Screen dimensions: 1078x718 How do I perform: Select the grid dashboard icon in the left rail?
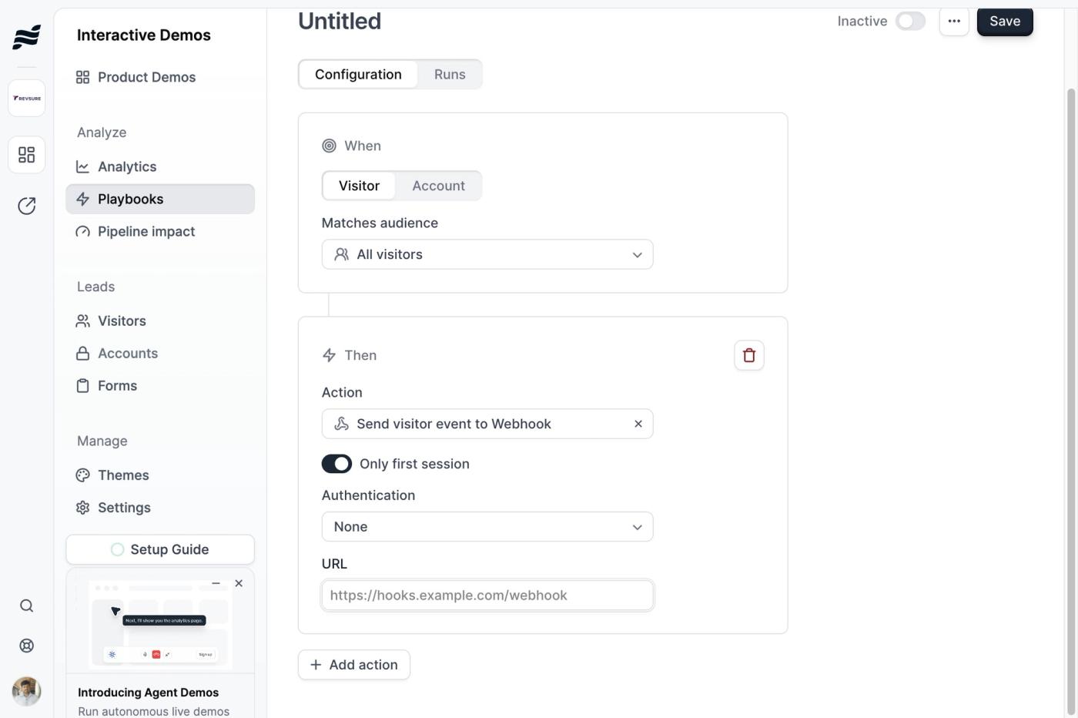pos(27,155)
